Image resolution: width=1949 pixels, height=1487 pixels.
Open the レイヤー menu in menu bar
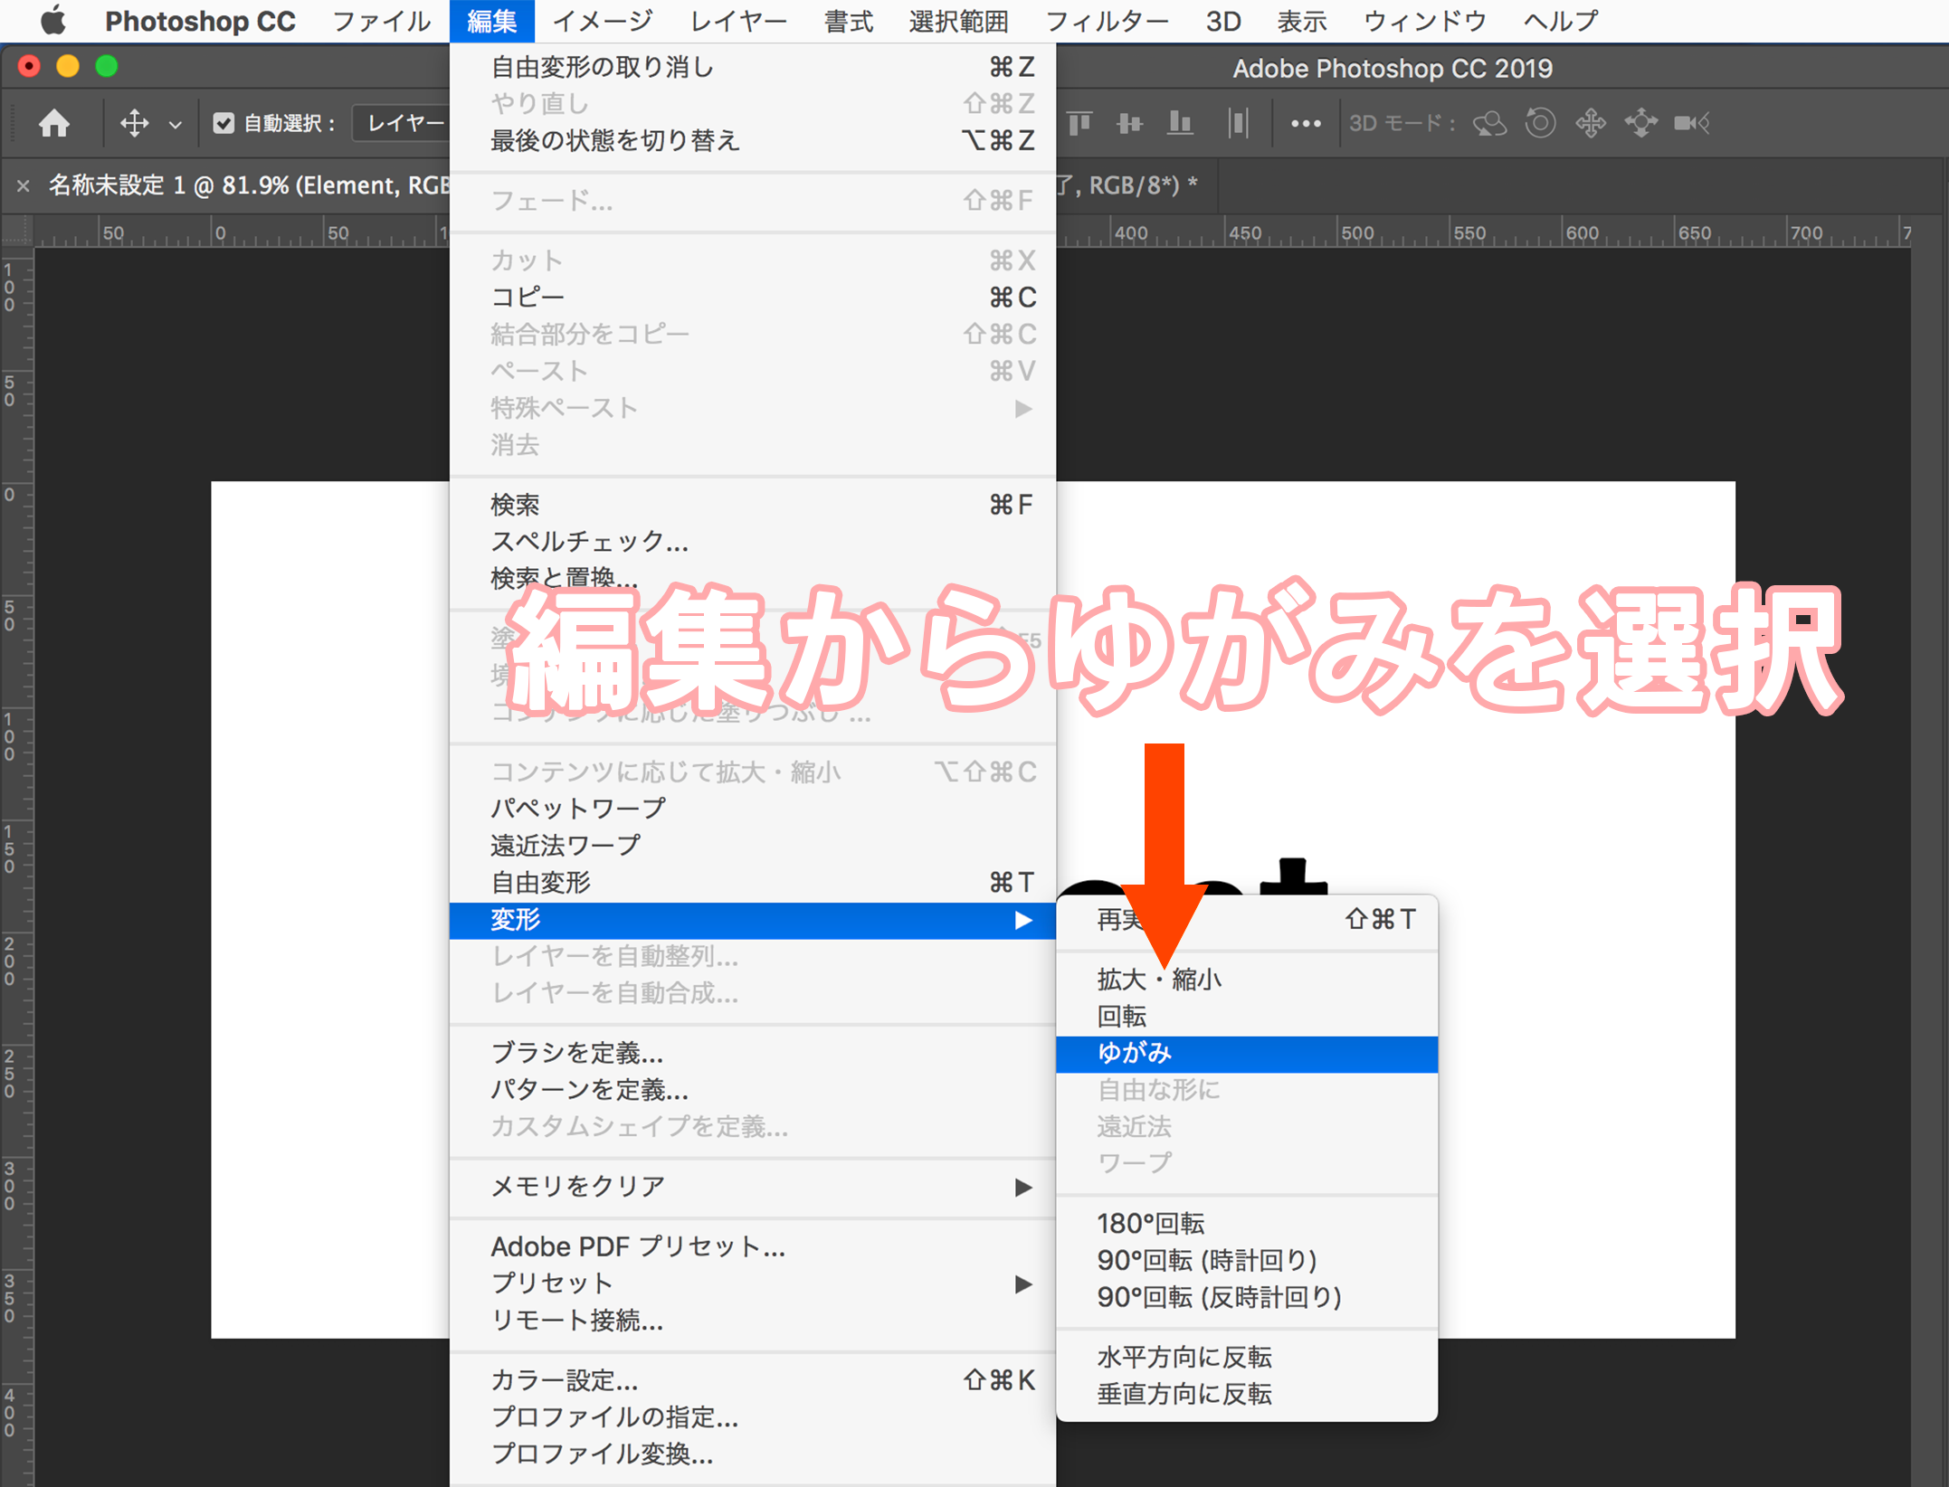(x=738, y=21)
